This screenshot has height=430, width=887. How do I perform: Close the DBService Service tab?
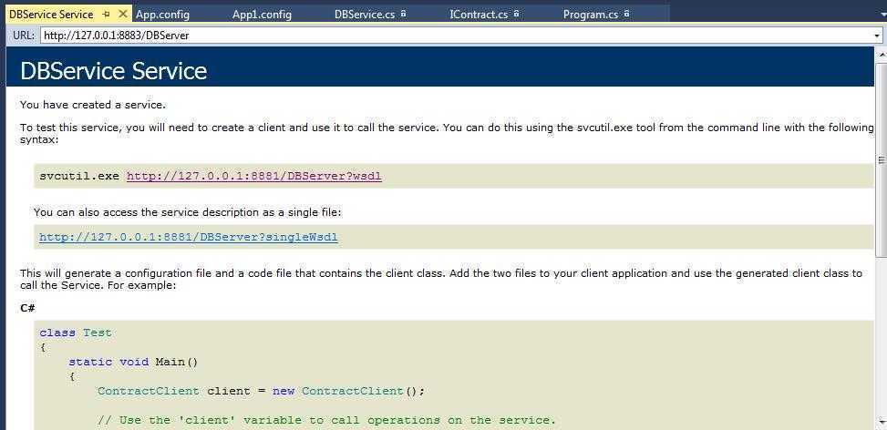point(123,15)
